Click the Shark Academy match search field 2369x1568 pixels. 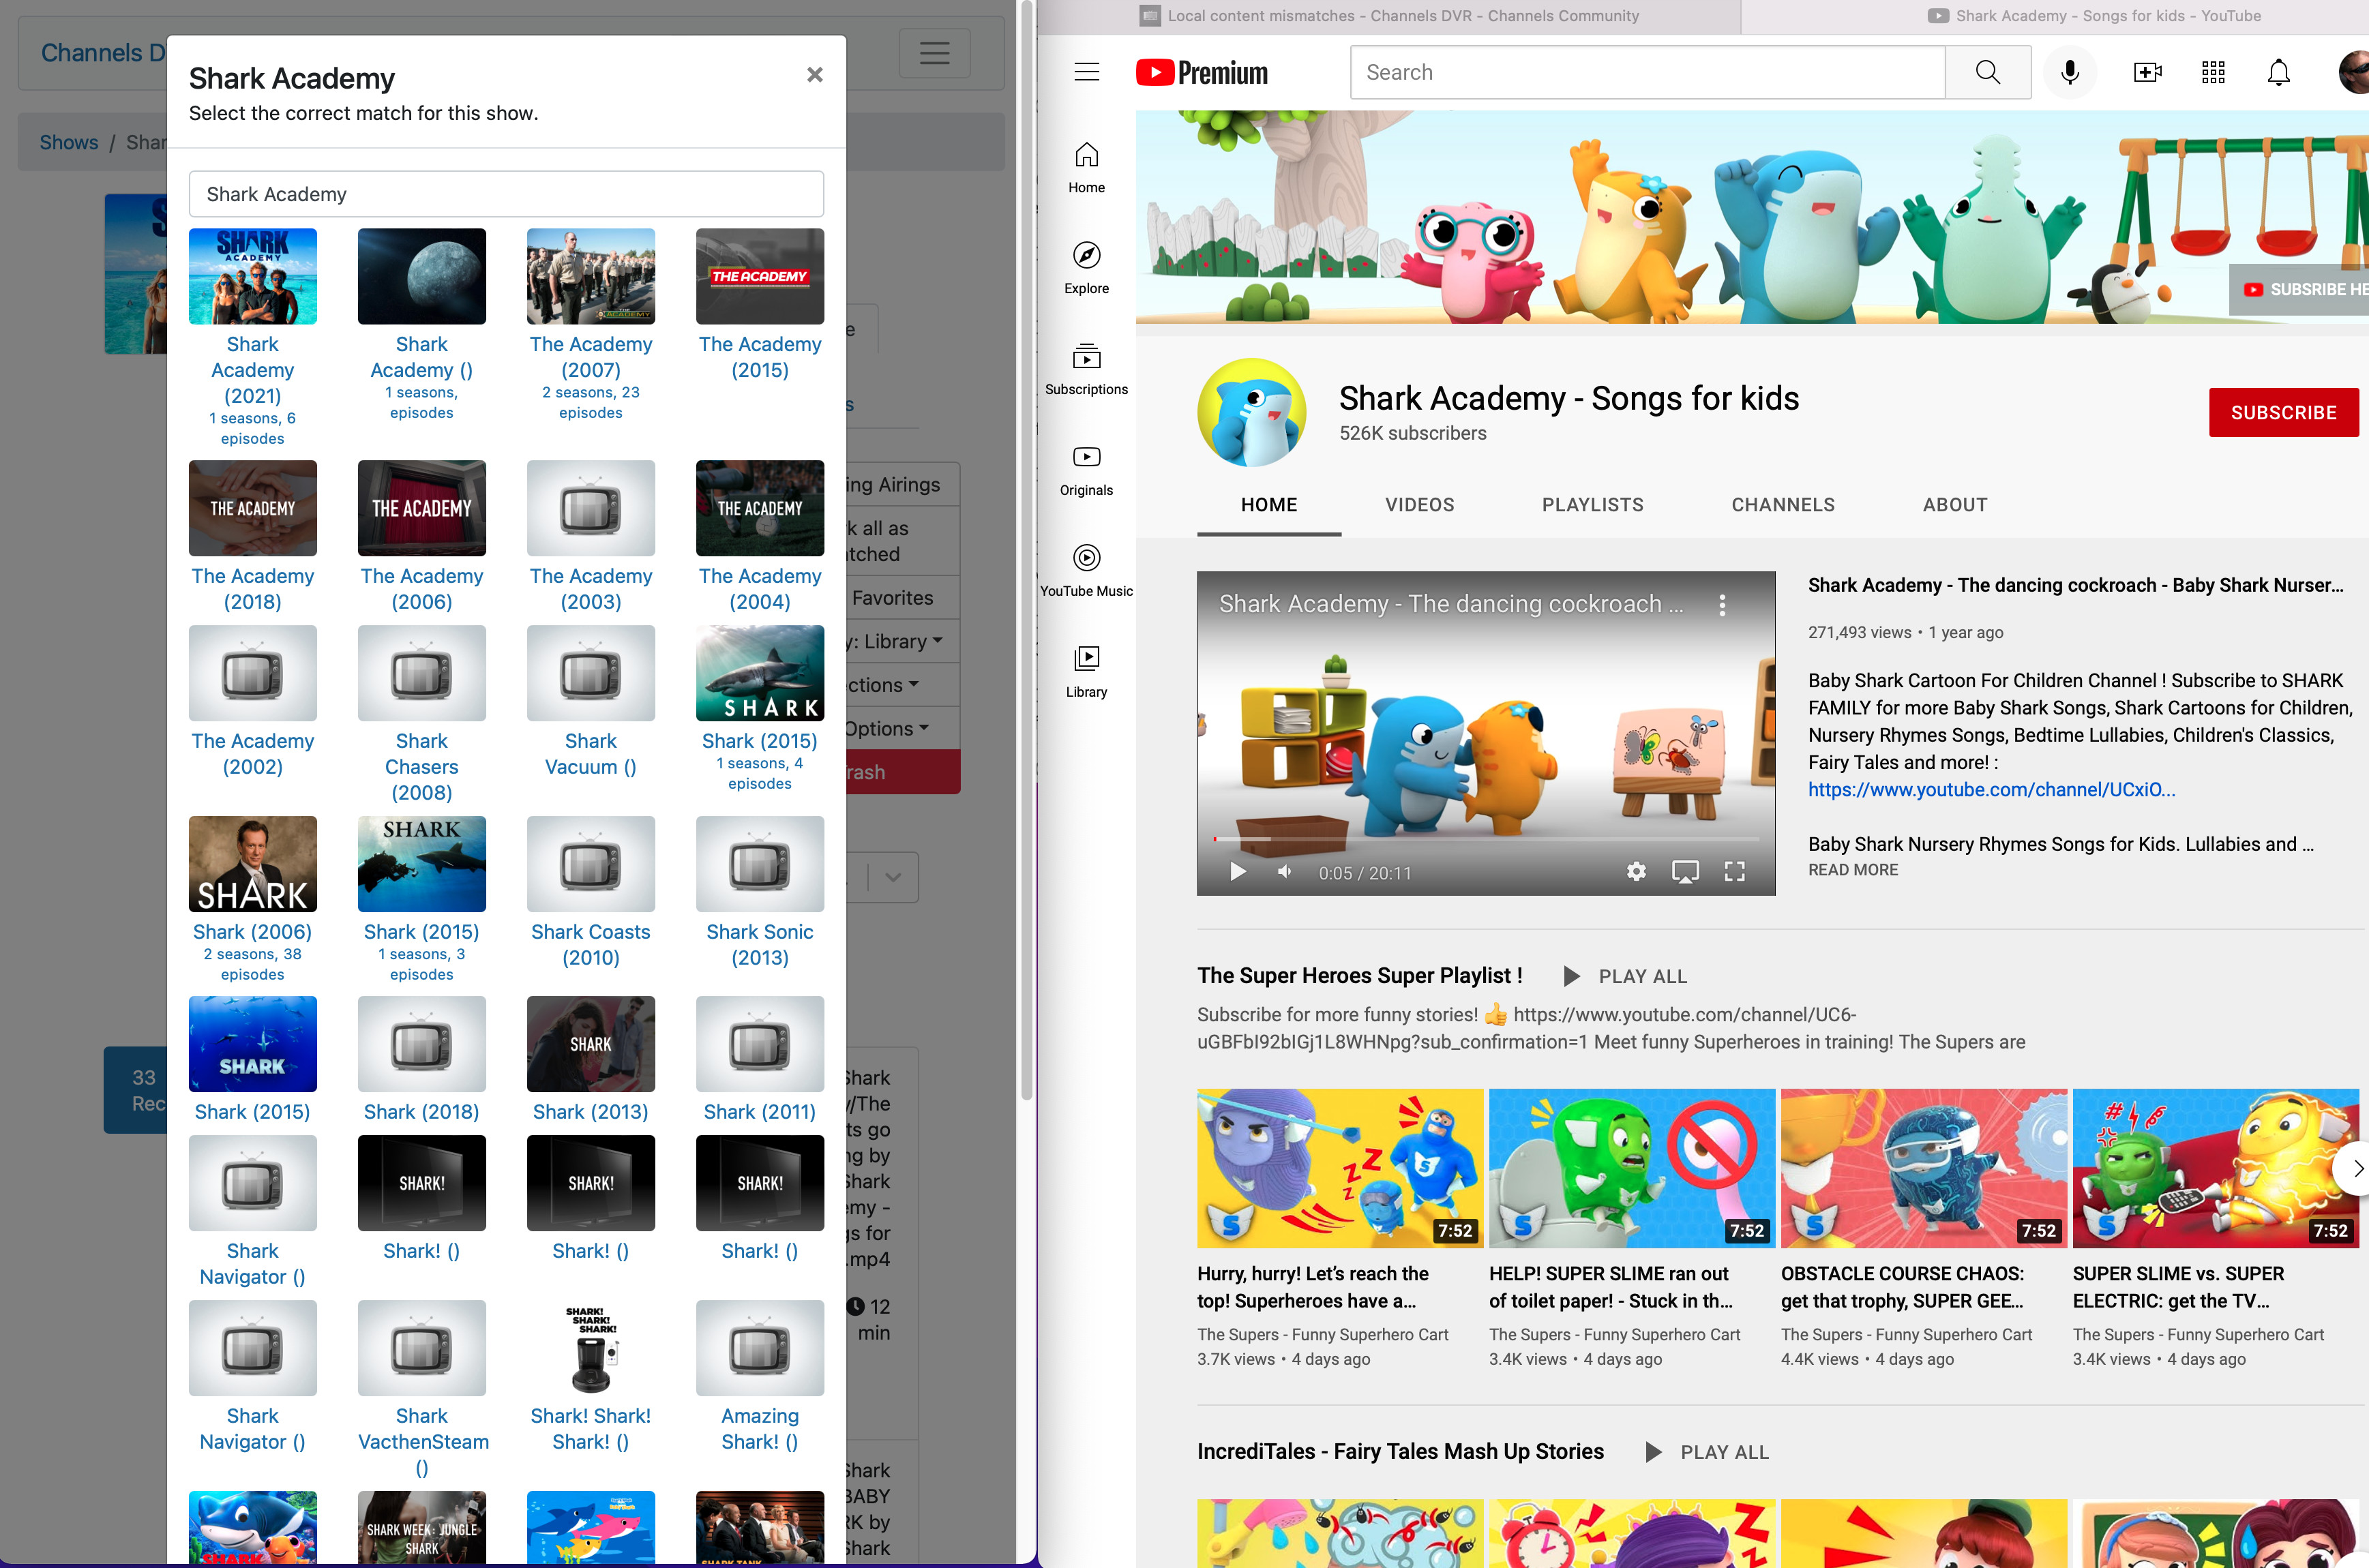click(x=506, y=194)
